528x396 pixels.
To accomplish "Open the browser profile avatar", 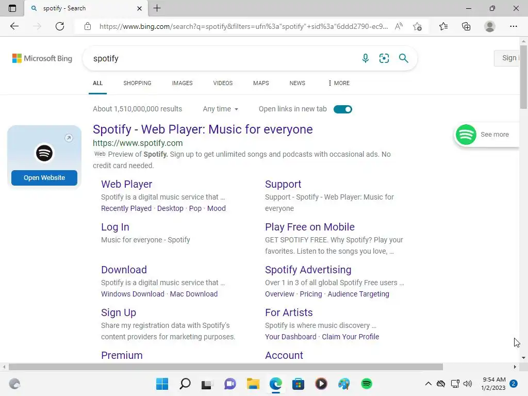I will click(x=490, y=26).
